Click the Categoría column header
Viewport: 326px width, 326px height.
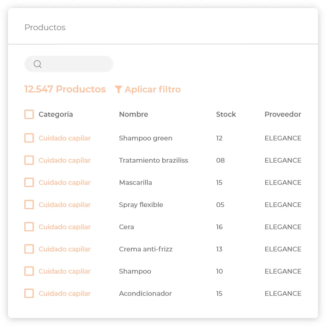56,114
